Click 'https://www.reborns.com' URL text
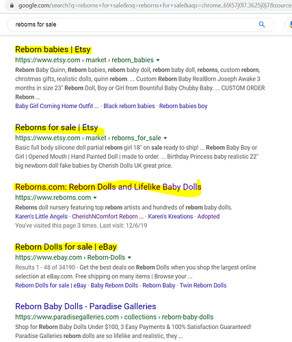 point(53,198)
